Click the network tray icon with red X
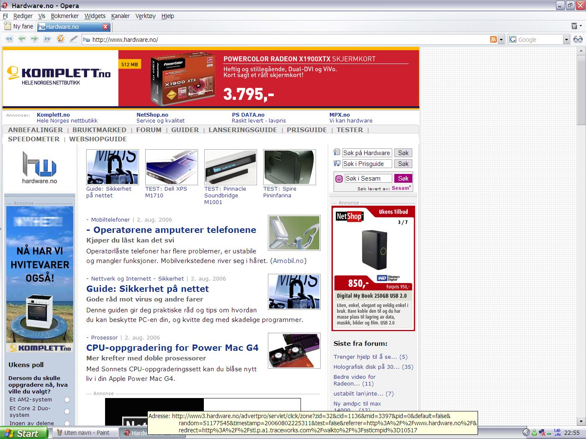 [x=543, y=433]
